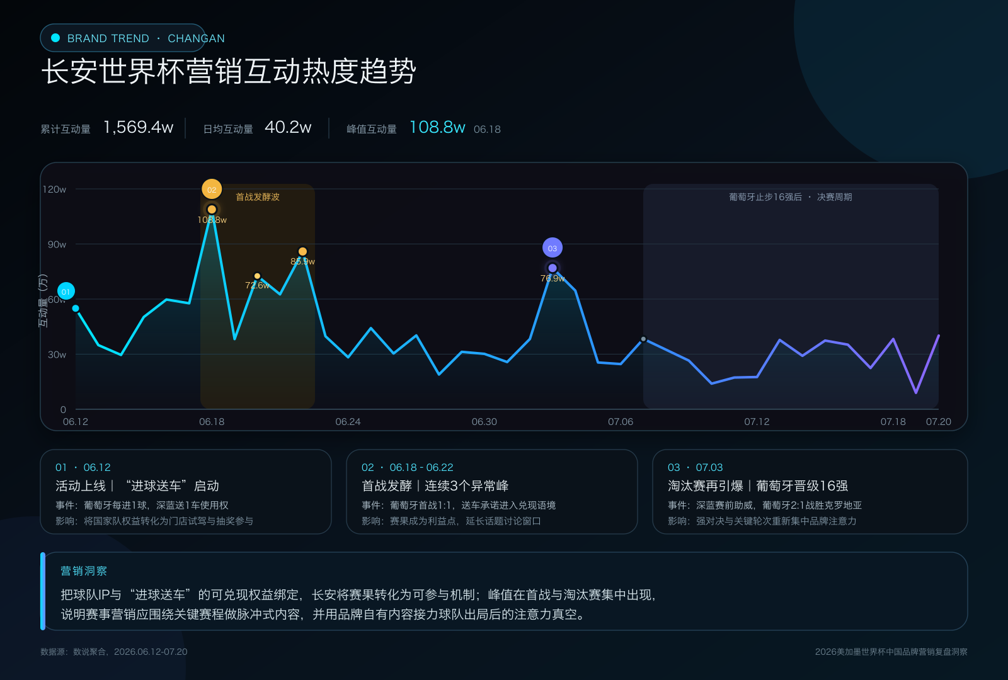Click the 76.9w data label
The width and height of the screenshot is (1008, 680).
pyautogui.click(x=553, y=278)
